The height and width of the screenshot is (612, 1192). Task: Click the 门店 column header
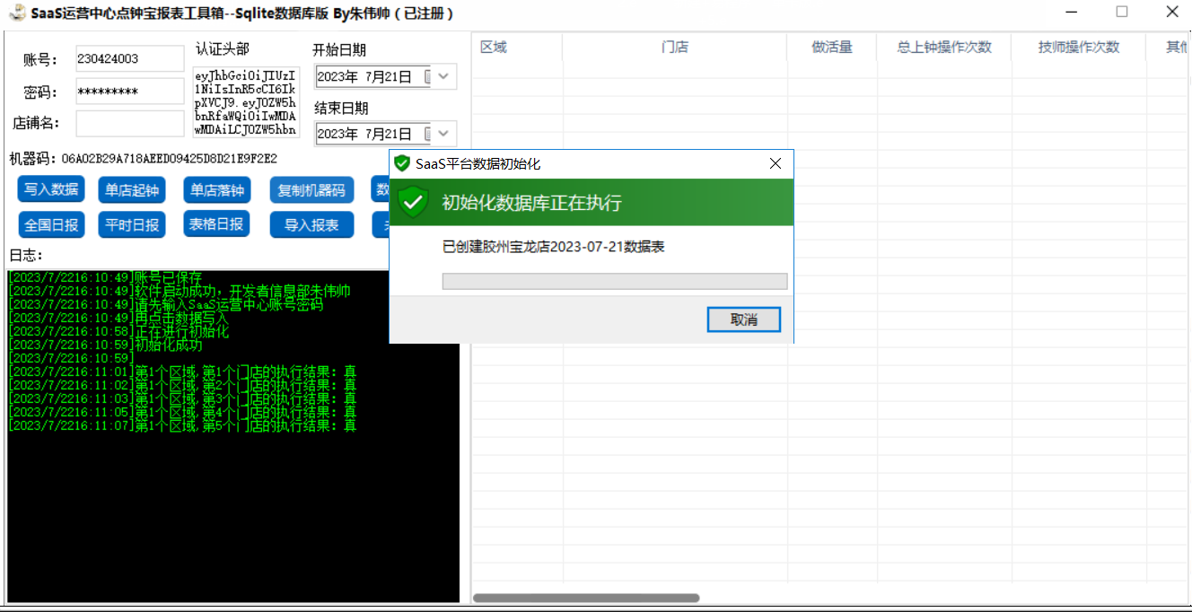[674, 48]
